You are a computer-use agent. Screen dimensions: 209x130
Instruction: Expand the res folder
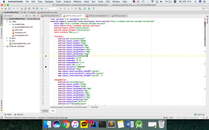(7, 41)
